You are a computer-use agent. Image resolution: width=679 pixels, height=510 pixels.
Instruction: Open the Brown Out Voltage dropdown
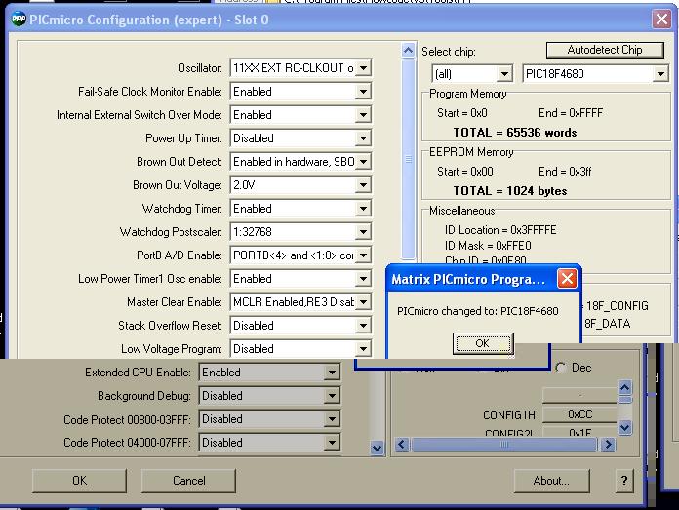363,185
